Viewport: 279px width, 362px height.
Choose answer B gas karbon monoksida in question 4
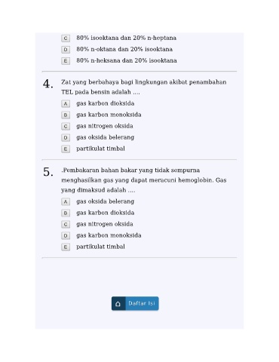point(66,115)
